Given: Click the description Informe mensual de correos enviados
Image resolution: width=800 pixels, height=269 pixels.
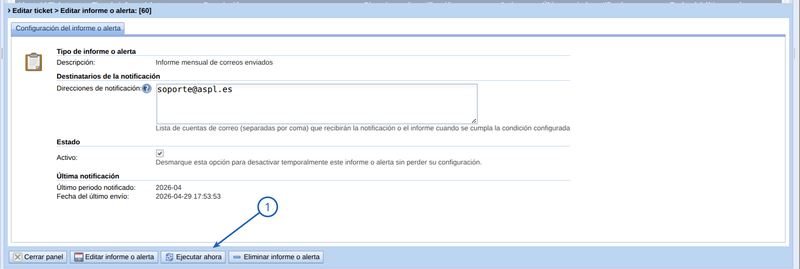Looking at the screenshot, I should point(214,63).
